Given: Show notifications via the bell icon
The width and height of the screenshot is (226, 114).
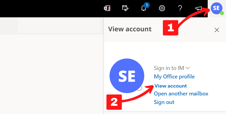Looking at the screenshot, I should [x=144, y=8].
